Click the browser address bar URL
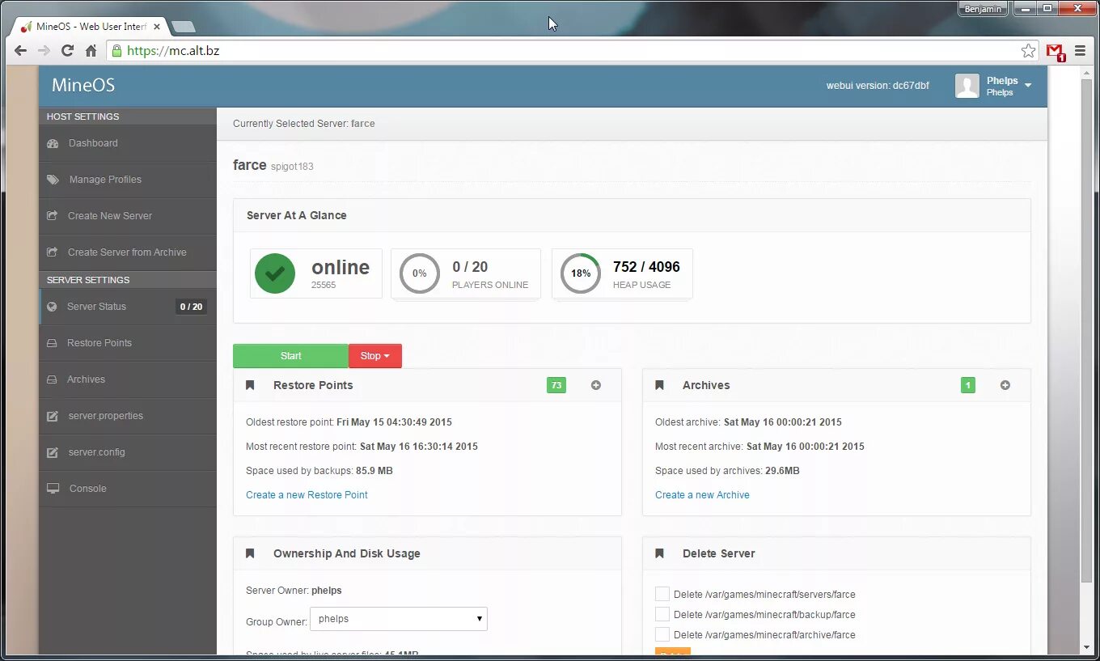 click(x=173, y=51)
